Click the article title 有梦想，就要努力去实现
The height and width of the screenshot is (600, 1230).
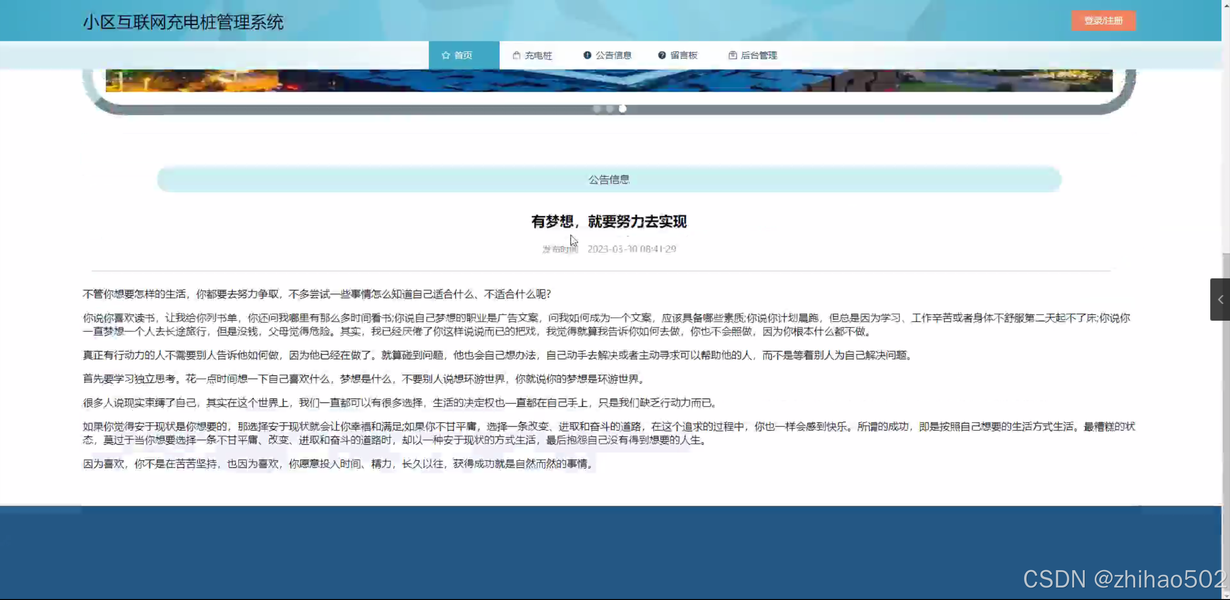click(609, 222)
